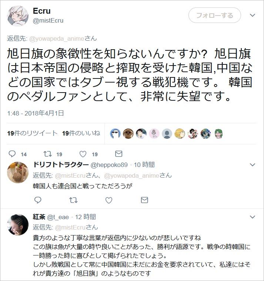
Task: Retweet ドリフトトラクター's reply
Action: point(73,200)
